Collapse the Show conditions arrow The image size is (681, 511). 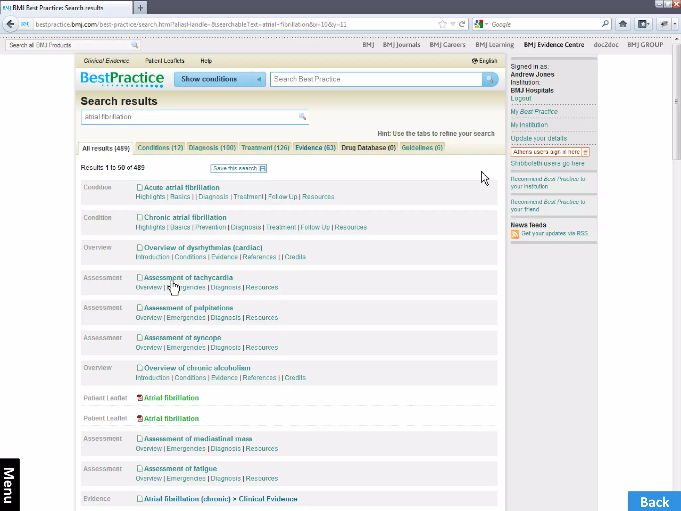tap(259, 79)
